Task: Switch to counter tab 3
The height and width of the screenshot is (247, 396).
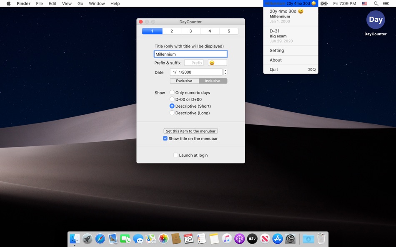Action: tap(190, 31)
